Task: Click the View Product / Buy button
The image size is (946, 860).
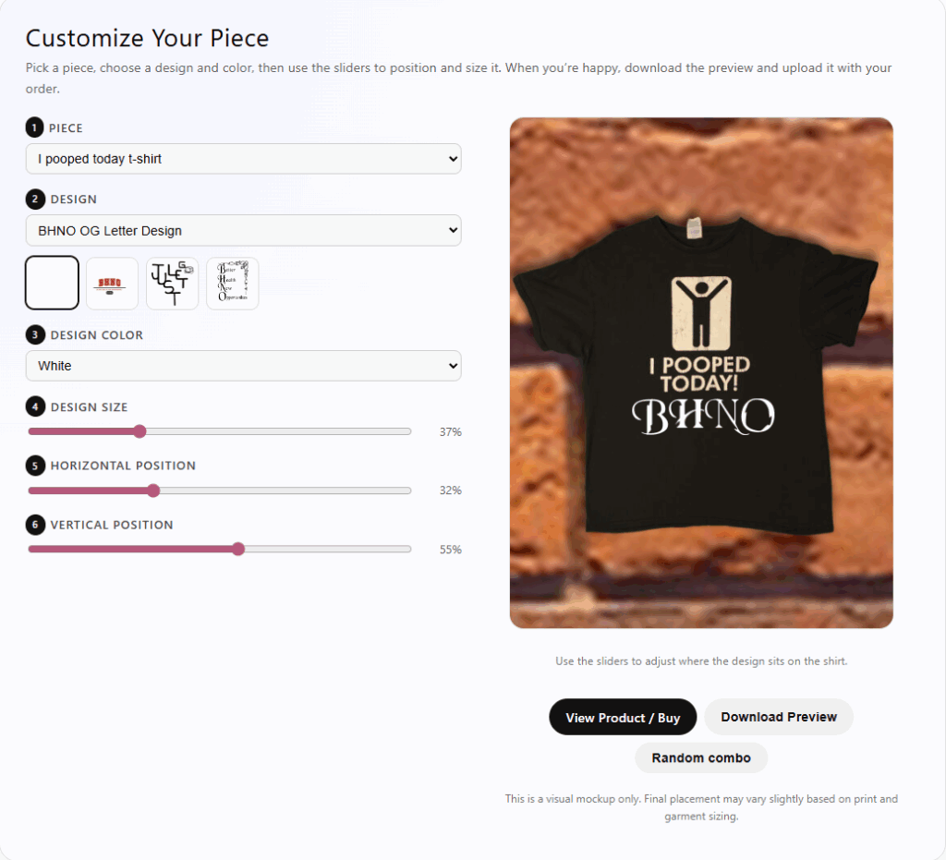Action: [x=623, y=717]
